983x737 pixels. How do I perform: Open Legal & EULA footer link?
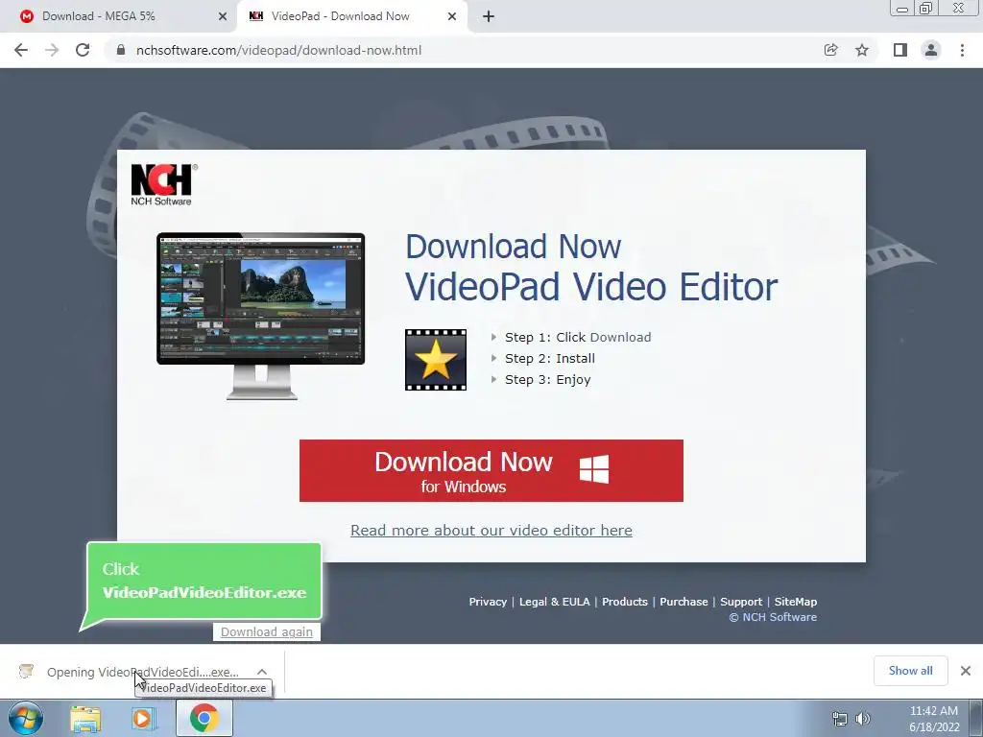554,602
